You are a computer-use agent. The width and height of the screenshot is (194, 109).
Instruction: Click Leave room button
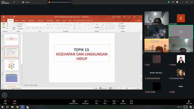(189, 102)
